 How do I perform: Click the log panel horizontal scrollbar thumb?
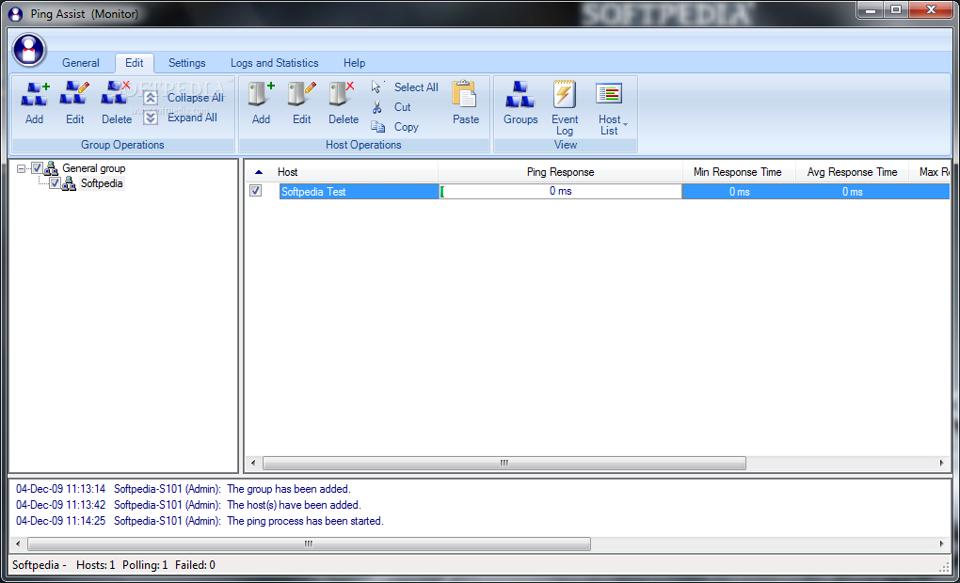pyautogui.click(x=309, y=544)
